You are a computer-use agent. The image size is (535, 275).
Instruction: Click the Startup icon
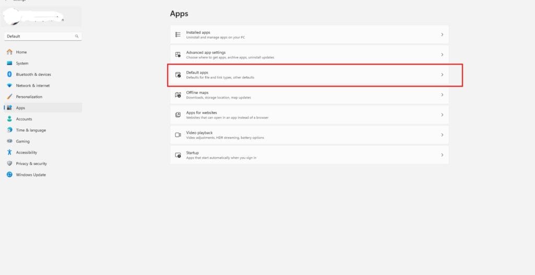[x=178, y=155]
